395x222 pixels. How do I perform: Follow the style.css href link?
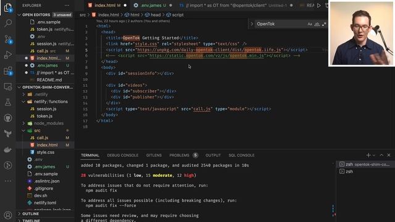[146, 44]
